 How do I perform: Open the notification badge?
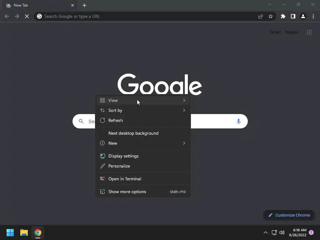coord(311,232)
